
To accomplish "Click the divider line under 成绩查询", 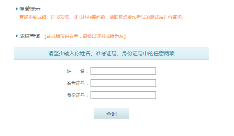I will pyautogui.click(x=112, y=41).
